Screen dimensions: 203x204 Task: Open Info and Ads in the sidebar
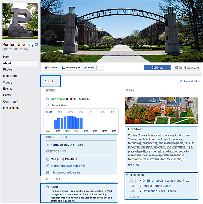click(11, 108)
